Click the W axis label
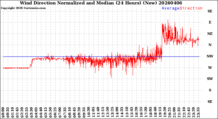This screenshot has width=218, height=119. 210,68
